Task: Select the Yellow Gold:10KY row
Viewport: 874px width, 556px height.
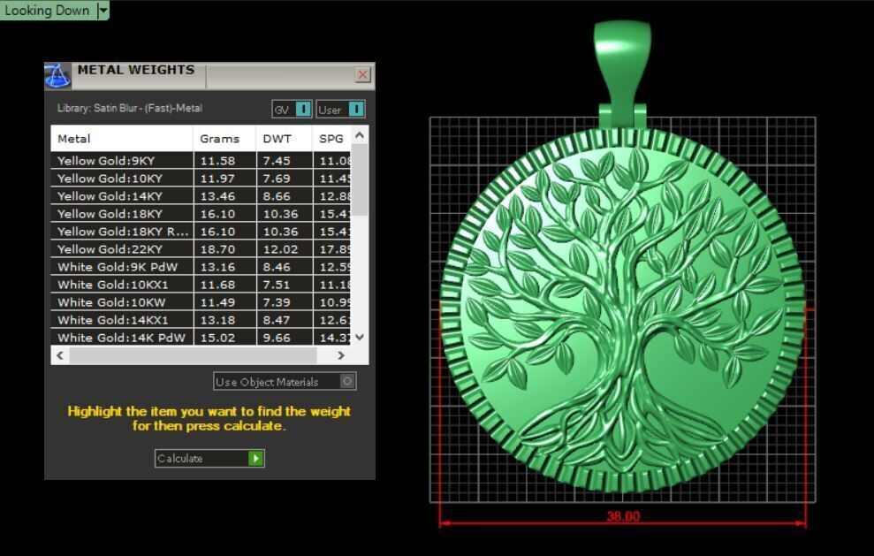Action: 201,179
